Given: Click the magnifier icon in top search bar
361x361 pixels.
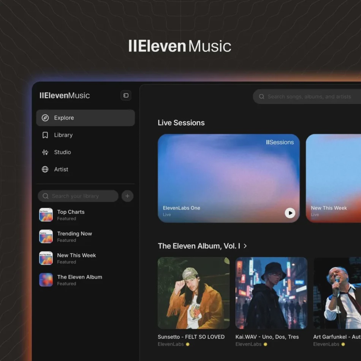Looking at the screenshot, I should (x=261, y=97).
